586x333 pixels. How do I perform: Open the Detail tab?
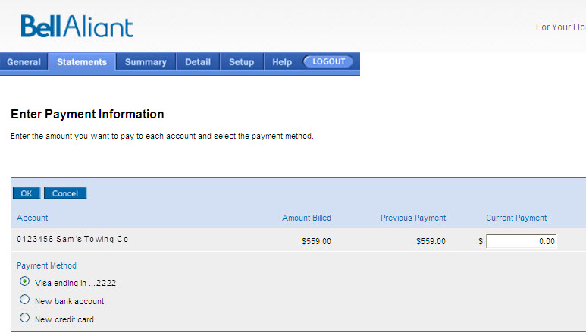click(x=198, y=61)
